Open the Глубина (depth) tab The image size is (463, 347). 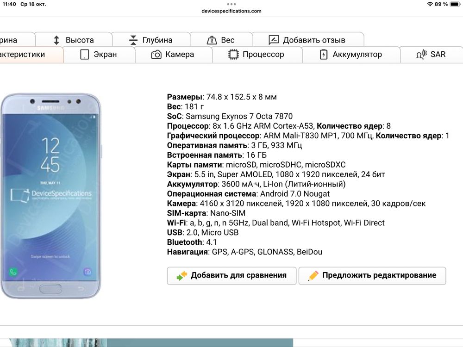[151, 40]
